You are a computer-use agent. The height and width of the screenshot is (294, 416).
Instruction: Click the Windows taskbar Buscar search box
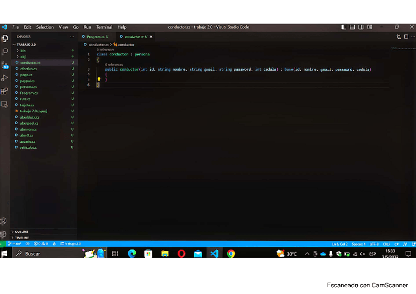[x=44, y=254]
